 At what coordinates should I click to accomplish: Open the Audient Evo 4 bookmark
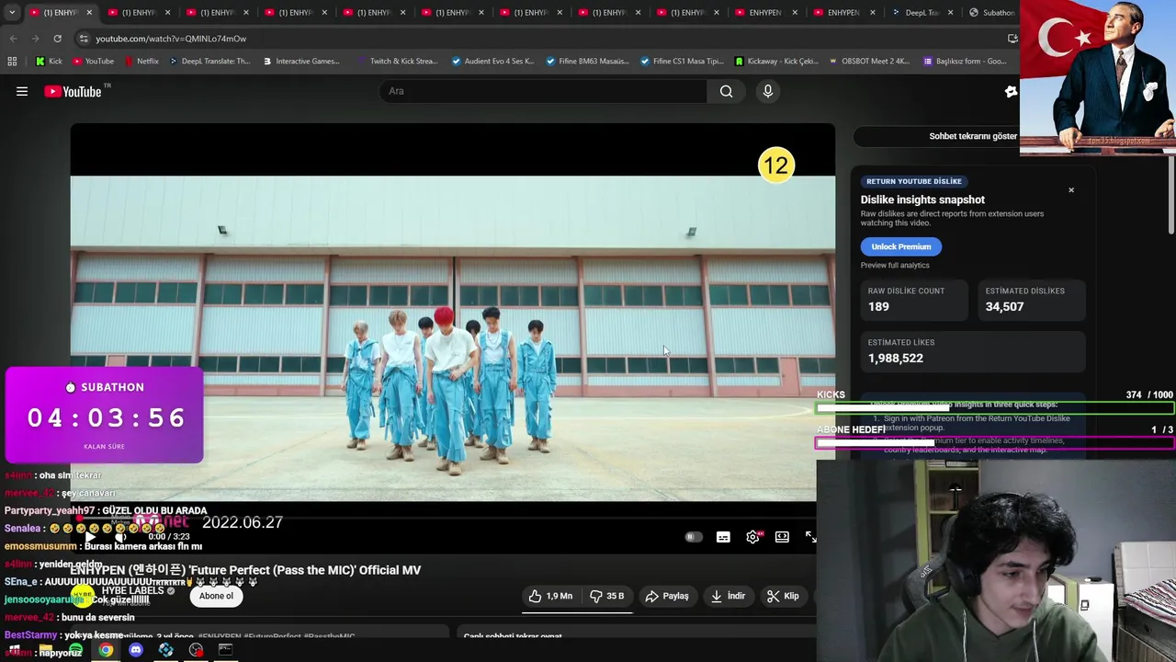(492, 62)
